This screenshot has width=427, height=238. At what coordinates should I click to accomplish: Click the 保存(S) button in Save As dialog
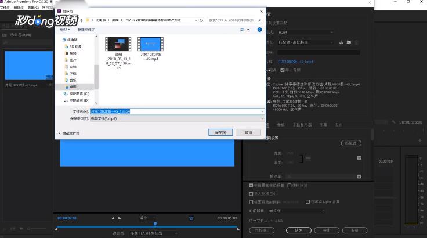(x=220, y=132)
